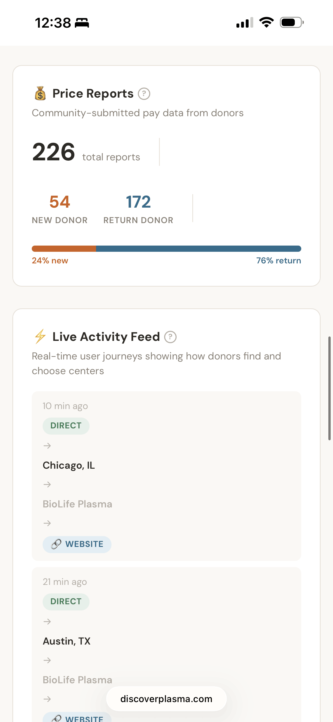Screen dimensions: 333x722
Task: Open the Price Reports help icon
Action: click(x=144, y=94)
